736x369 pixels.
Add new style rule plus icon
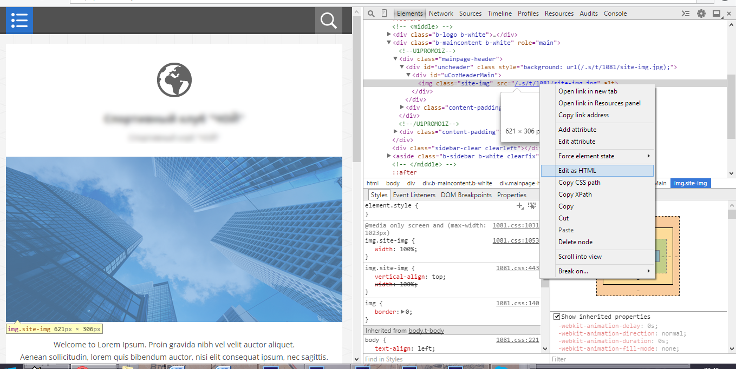coord(520,206)
